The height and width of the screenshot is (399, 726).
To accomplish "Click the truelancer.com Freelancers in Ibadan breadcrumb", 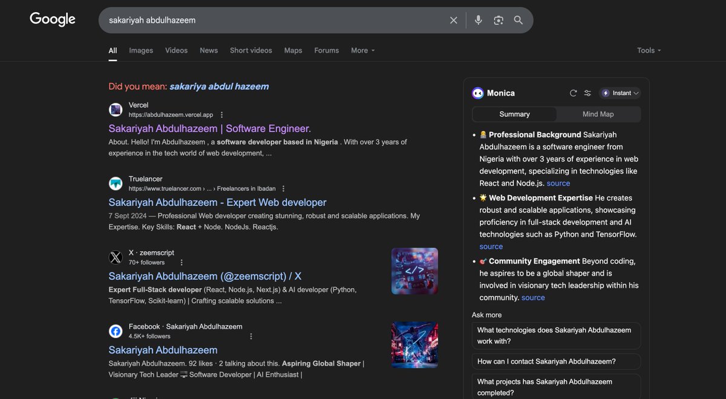I will [202, 189].
